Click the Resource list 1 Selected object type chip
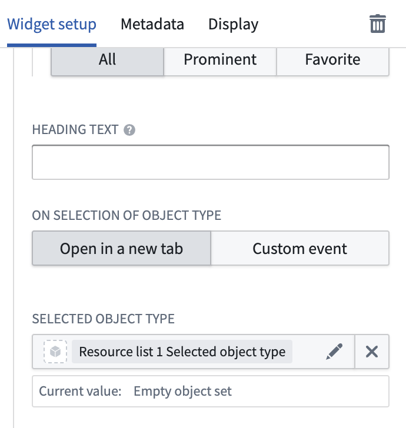Screen dimensions: 406x428 click(x=182, y=352)
